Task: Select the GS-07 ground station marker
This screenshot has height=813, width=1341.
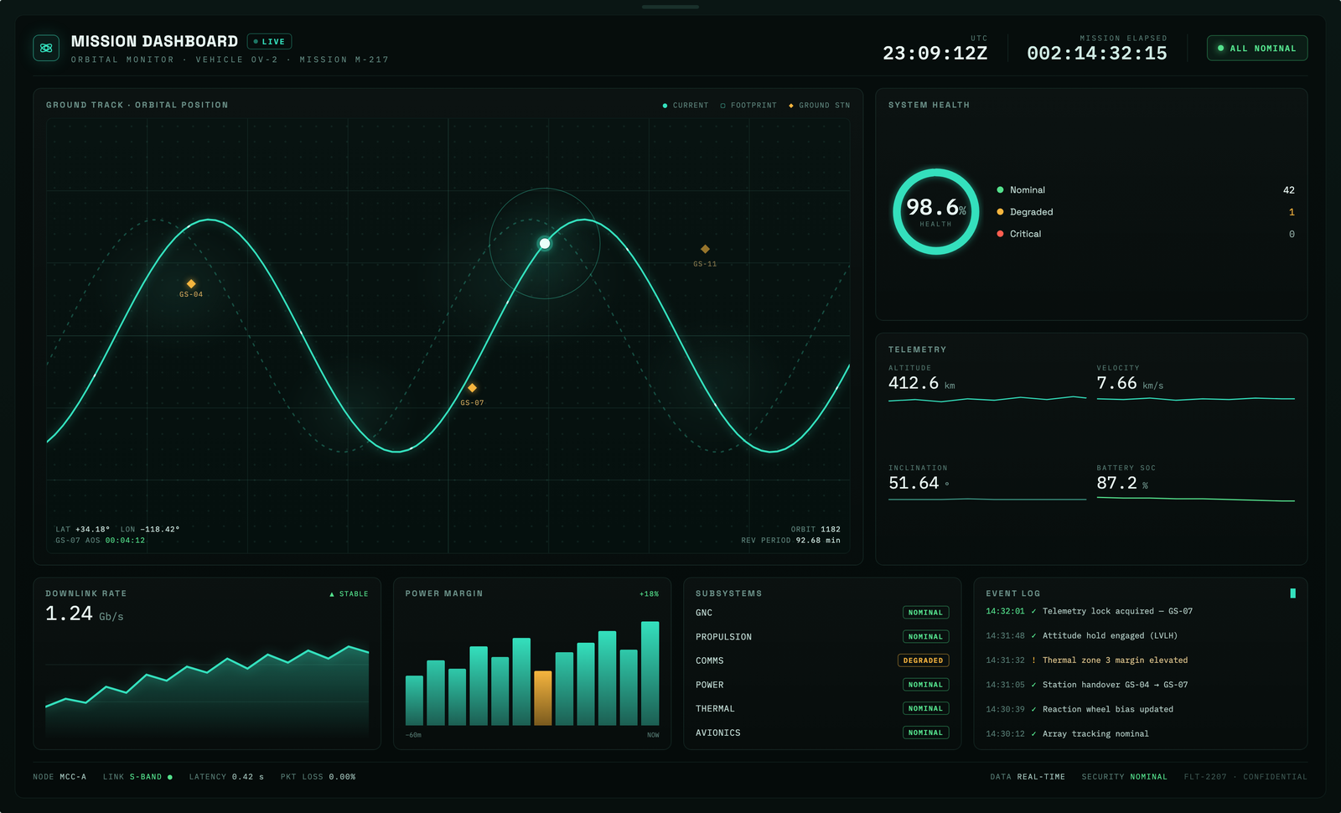Action: pos(472,388)
